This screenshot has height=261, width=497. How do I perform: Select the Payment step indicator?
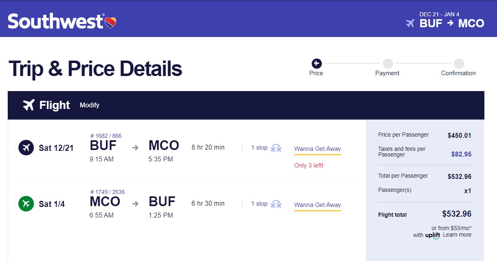click(x=388, y=63)
